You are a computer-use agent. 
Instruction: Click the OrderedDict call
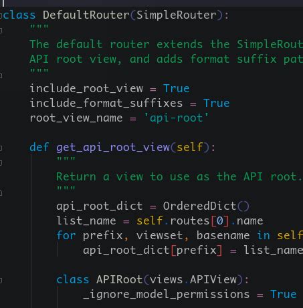coord(199,206)
